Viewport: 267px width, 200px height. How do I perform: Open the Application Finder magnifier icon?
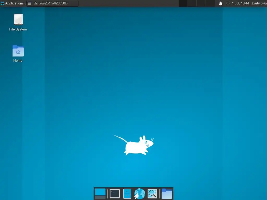[152, 193]
